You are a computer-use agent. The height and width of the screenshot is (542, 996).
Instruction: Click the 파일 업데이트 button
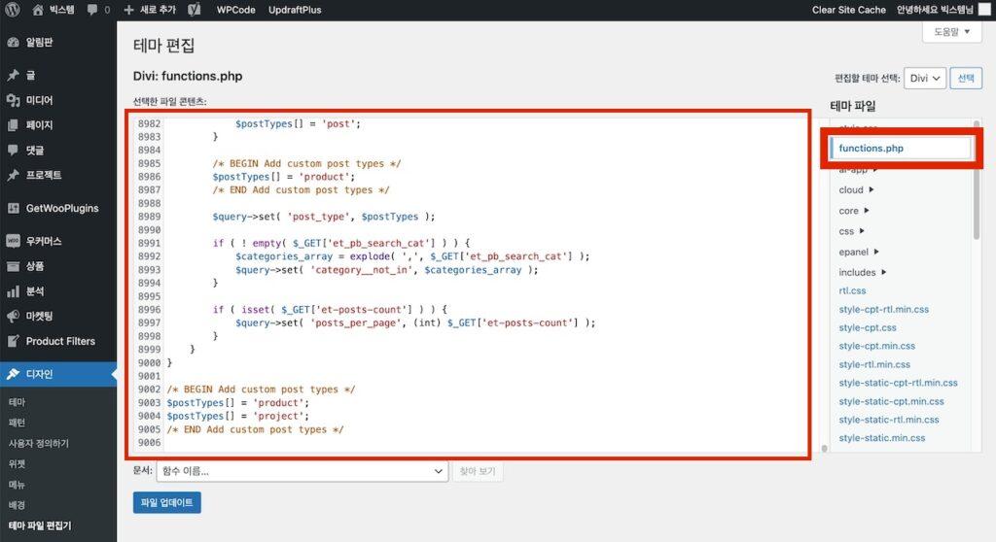click(x=166, y=502)
